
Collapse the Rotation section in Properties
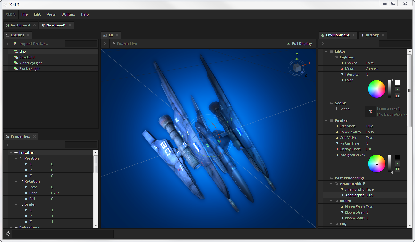(16, 181)
